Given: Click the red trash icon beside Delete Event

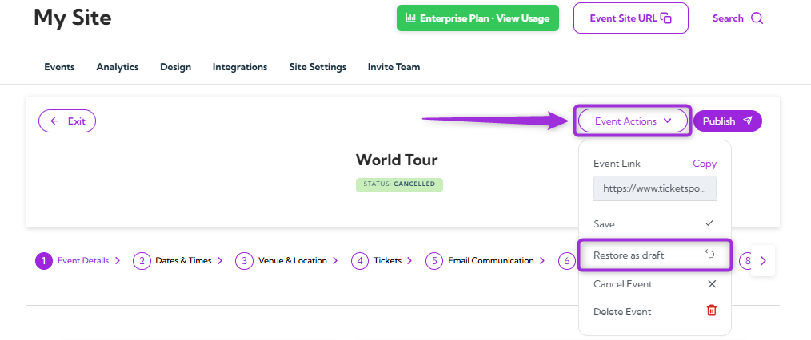Looking at the screenshot, I should click(x=712, y=310).
